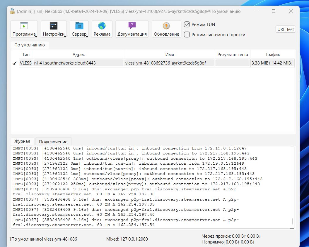Click NekoBox app icon in title bar

click(x=12, y=11)
